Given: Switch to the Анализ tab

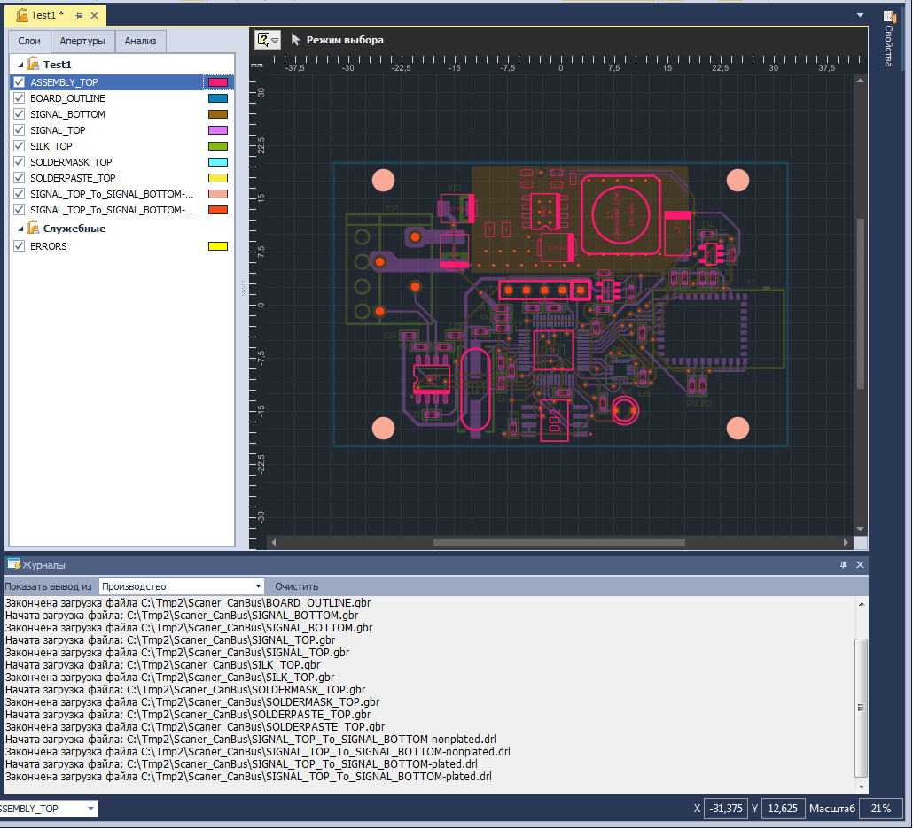Looking at the screenshot, I should [140, 41].
